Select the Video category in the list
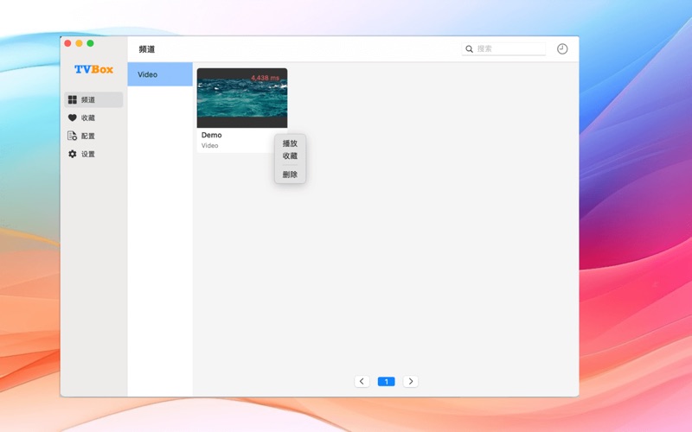The image size is (692, 432). click(160, 74)
